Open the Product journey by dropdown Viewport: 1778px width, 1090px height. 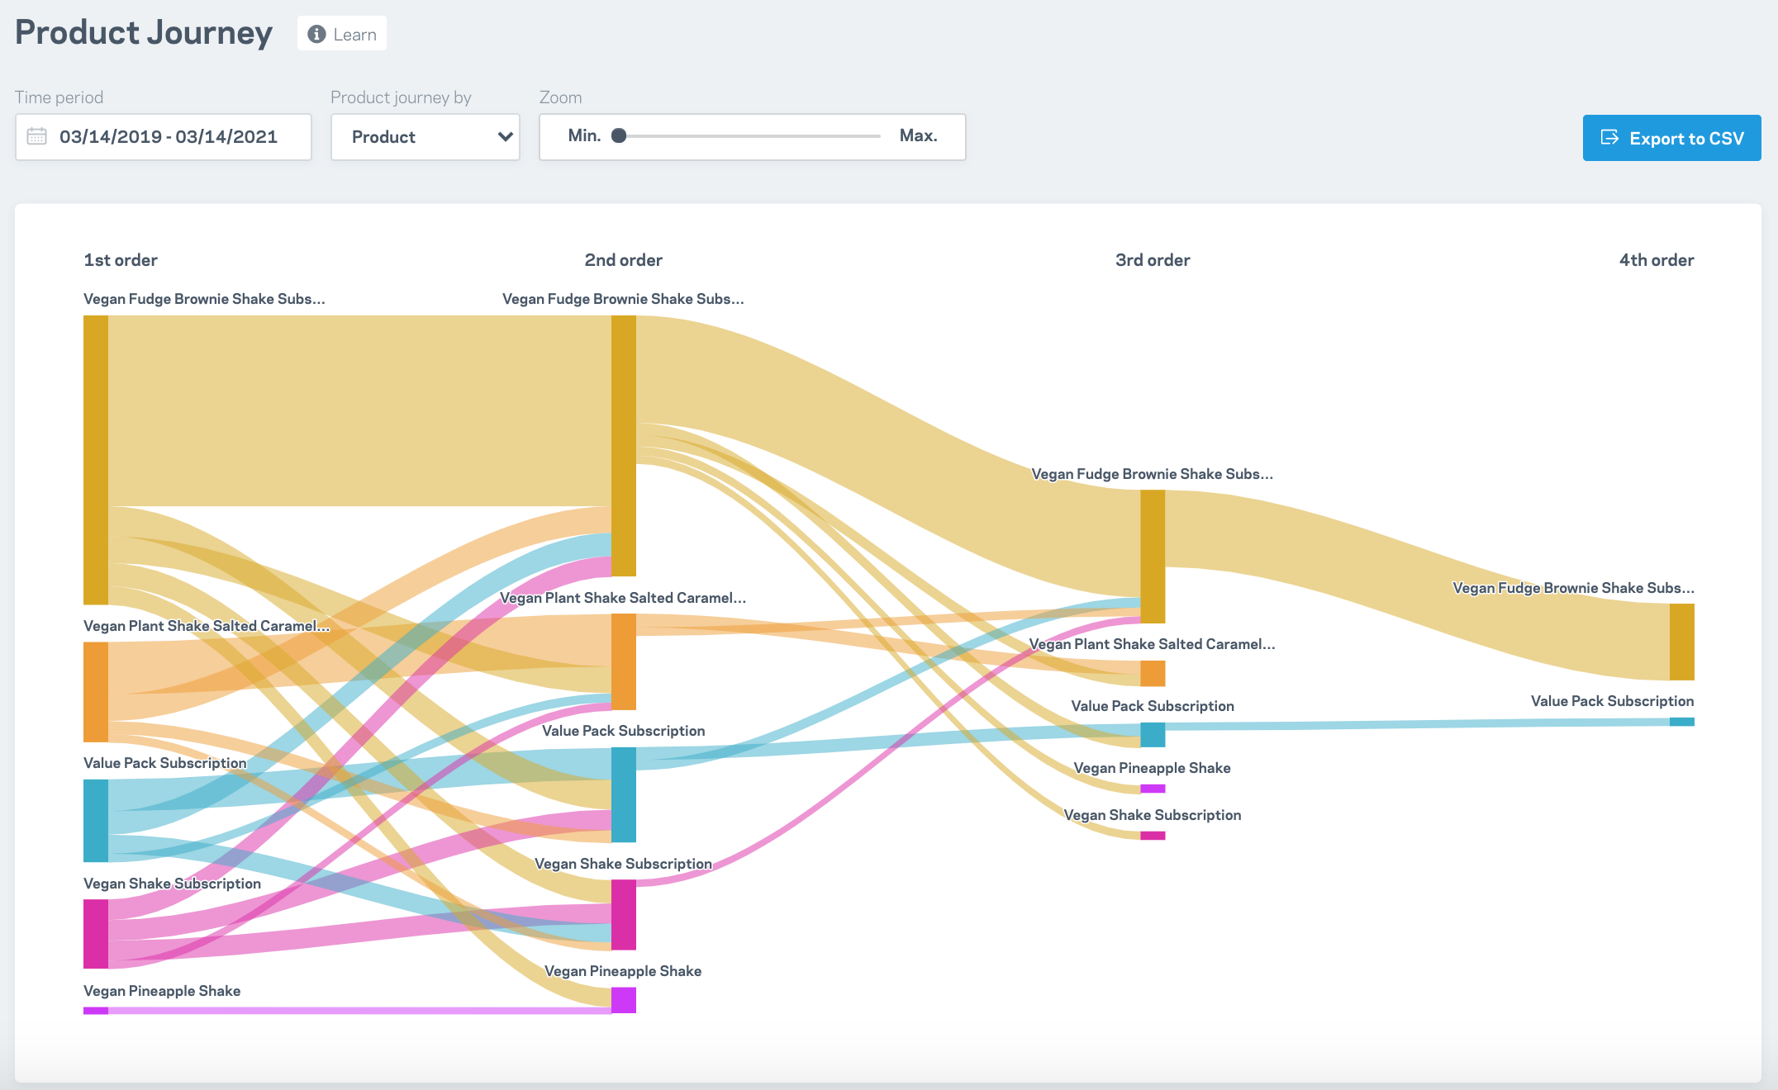(425, 137)
